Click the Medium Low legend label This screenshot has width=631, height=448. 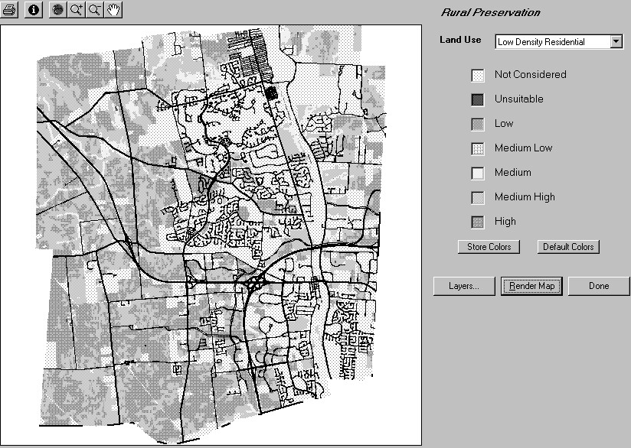pyautogui.click(x=523, y=148)
